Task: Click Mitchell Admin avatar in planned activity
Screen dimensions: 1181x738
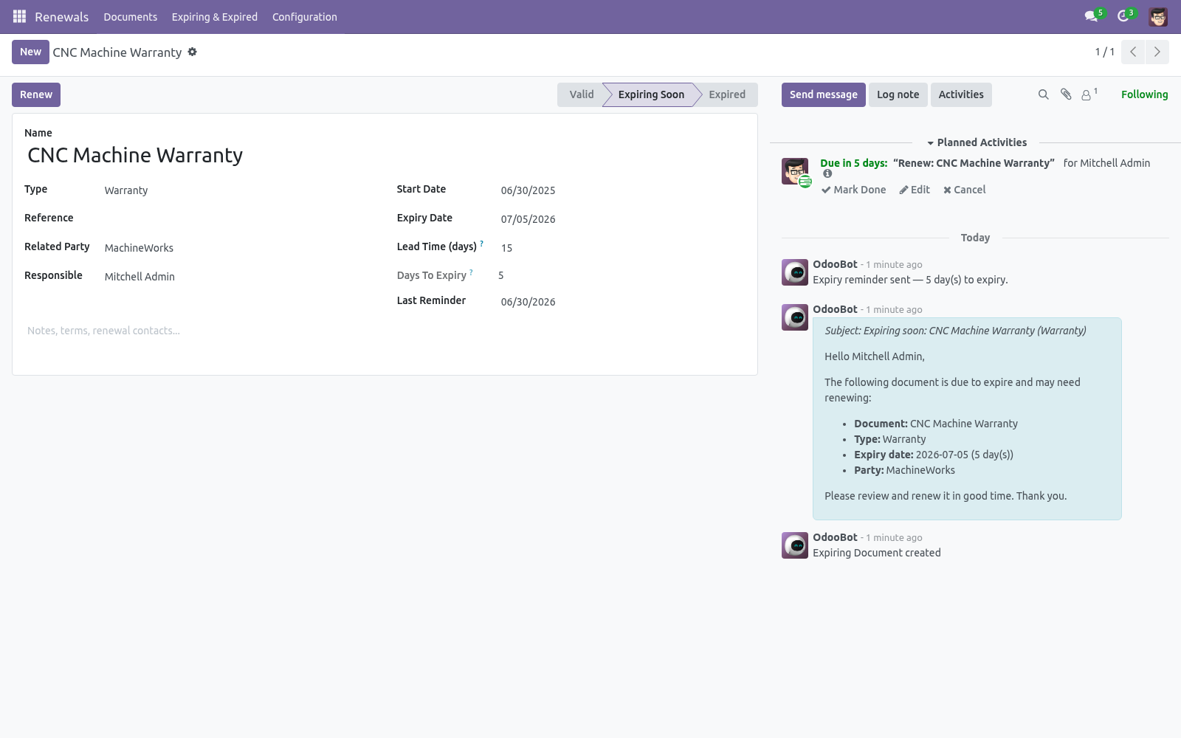Action: point(795,171)
